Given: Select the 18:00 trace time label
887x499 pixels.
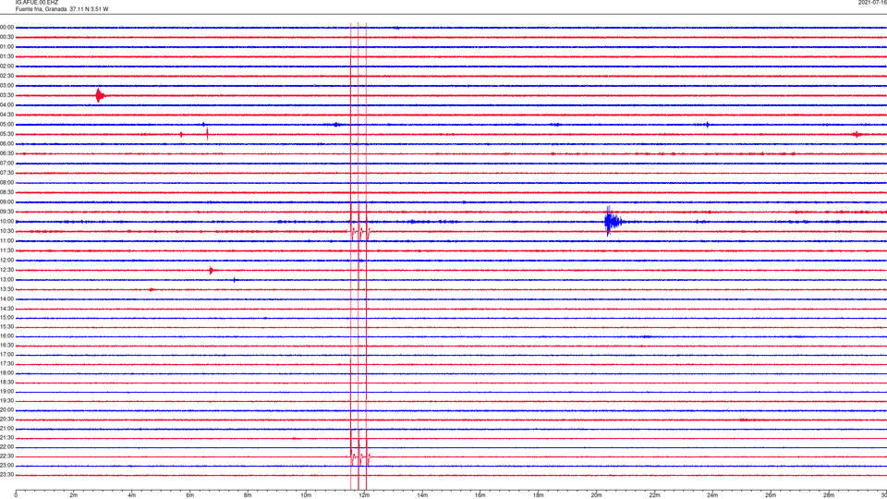Looking at the screenshot, I should pos(7,373).
